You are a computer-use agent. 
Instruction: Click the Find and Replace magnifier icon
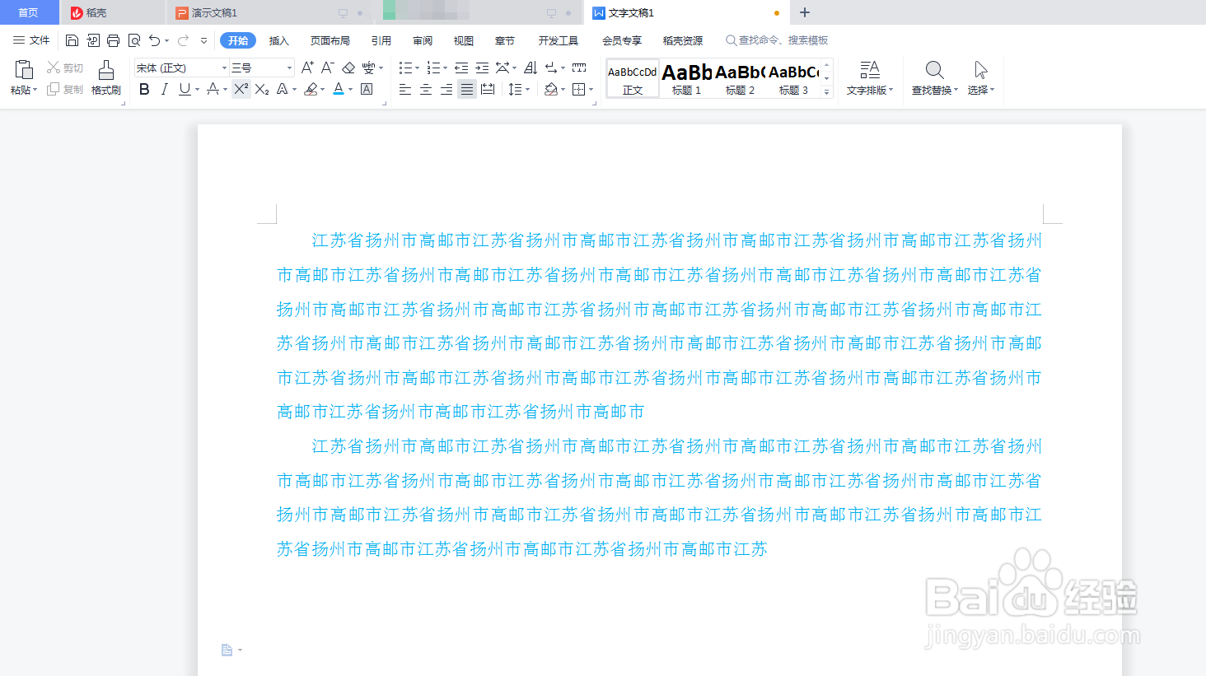(x=934, y=70)
